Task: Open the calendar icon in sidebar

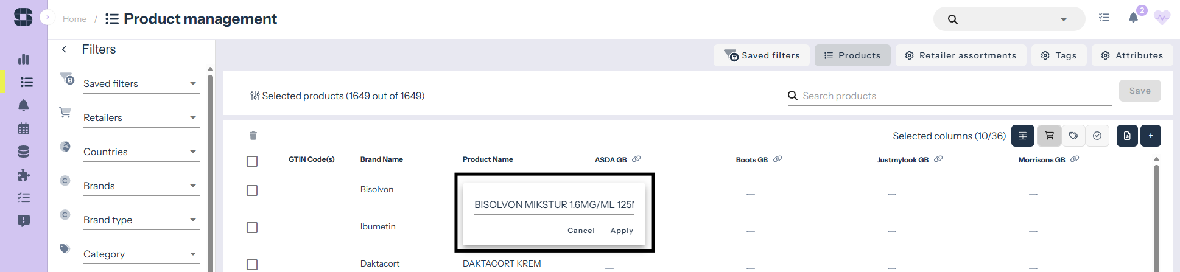Action: click(24, 128)
